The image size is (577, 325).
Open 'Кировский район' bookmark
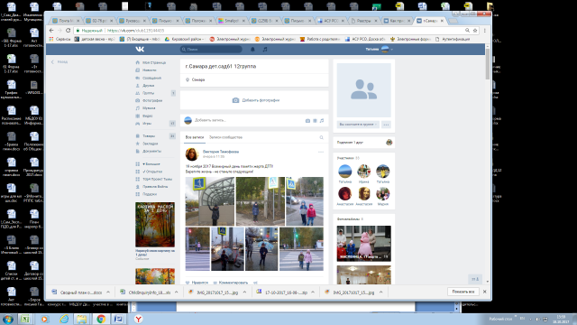185,39
